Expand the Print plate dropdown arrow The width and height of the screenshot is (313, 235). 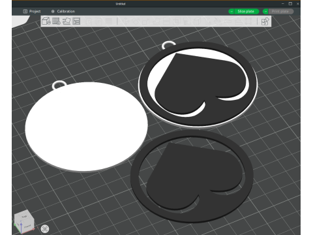tap(265, 11)
